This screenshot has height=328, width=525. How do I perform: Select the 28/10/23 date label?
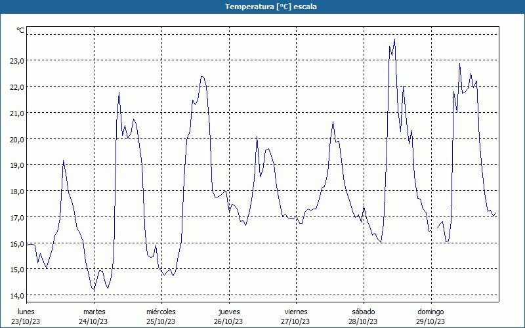363,321
